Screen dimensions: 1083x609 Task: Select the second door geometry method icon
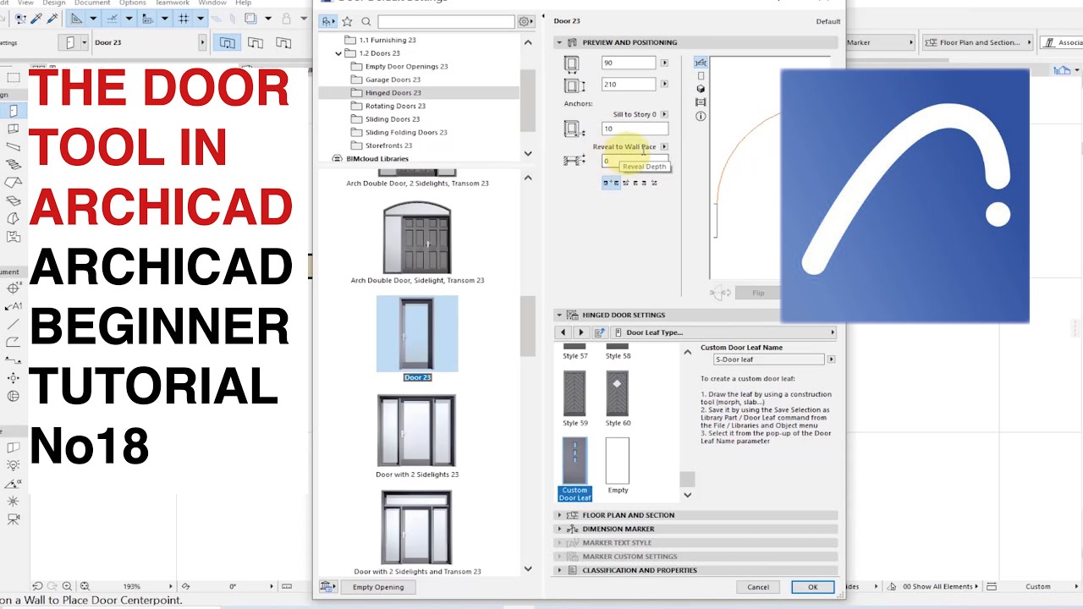tap(255, 42)
